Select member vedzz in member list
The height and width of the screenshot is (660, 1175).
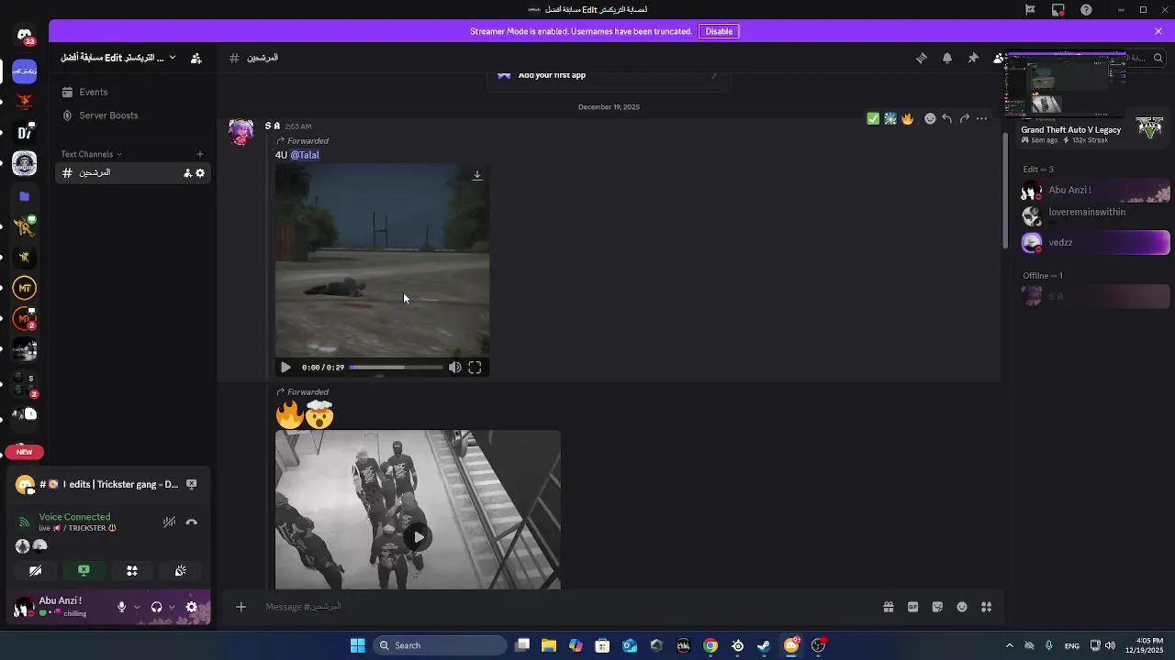(x=1094, y=243)
